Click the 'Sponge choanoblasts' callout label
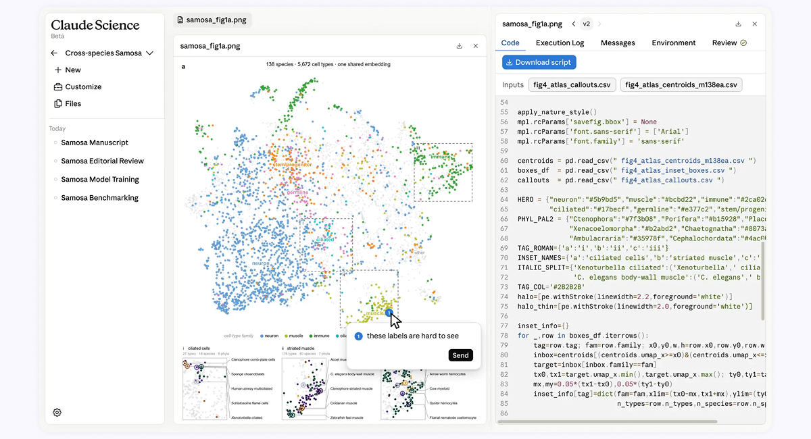Image resolution: width=811 pixels, height=439 pixels. pos(248,373)
